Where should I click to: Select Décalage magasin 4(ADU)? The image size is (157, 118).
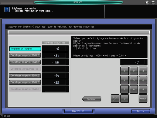[x=25, y=82]
